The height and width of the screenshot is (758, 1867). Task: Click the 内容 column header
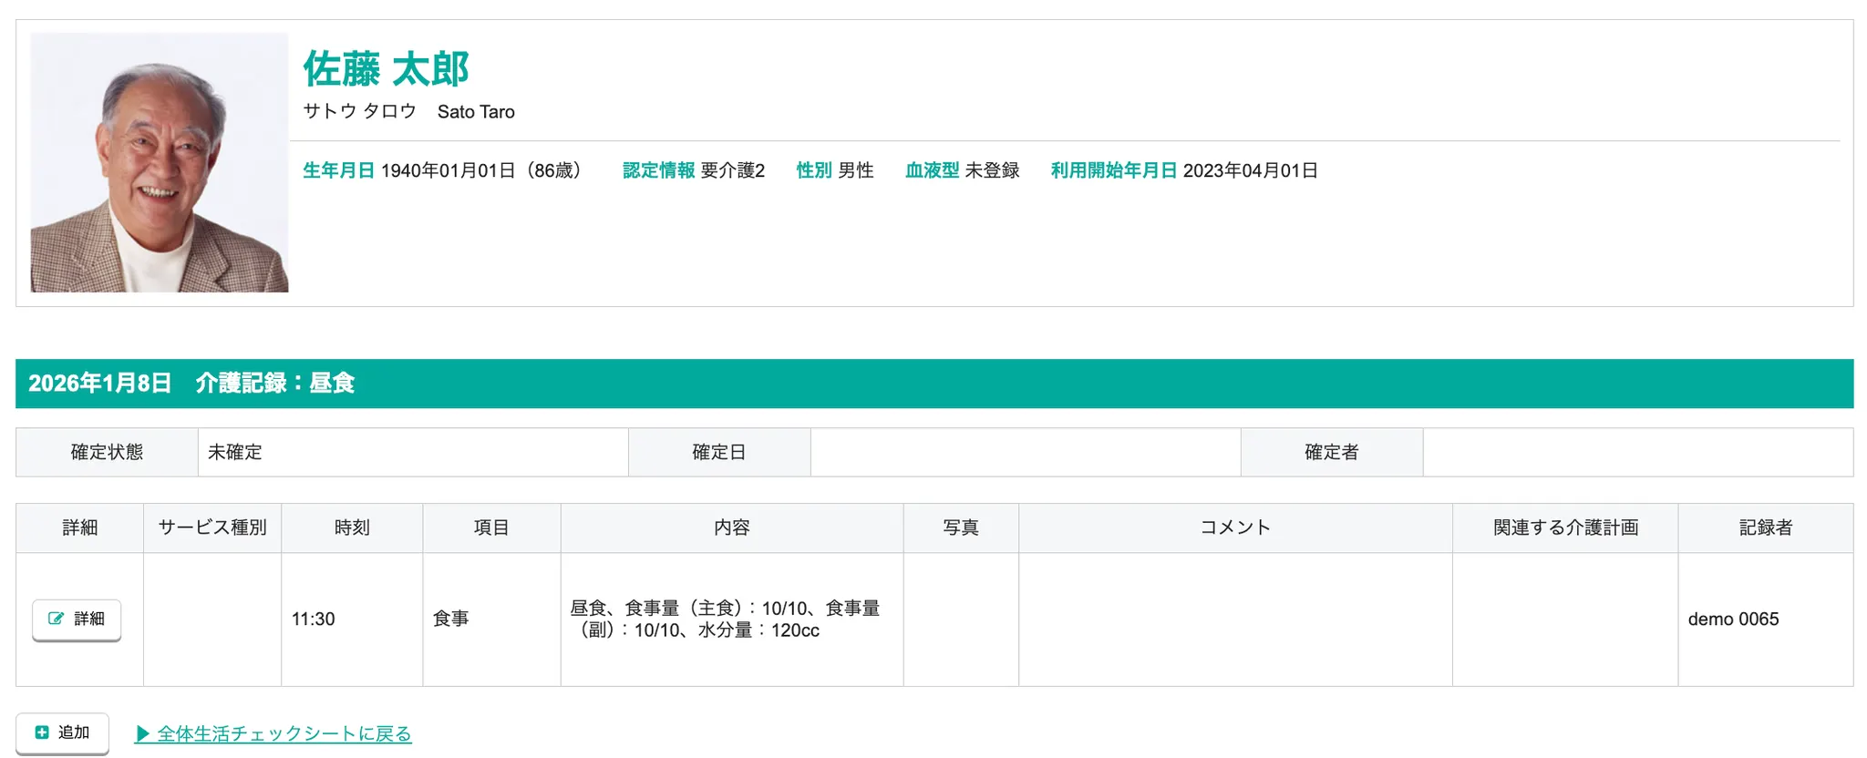[x=732, y=528]
